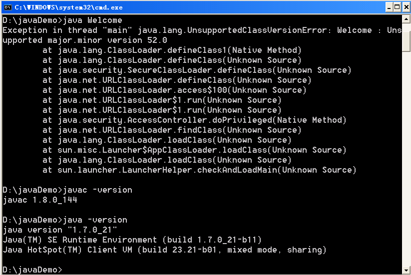Image resolution: width=411 pixels, height=275 pixels.
Task: Click the java version "1.7.0_21" line
Action: tap(60, 230)
